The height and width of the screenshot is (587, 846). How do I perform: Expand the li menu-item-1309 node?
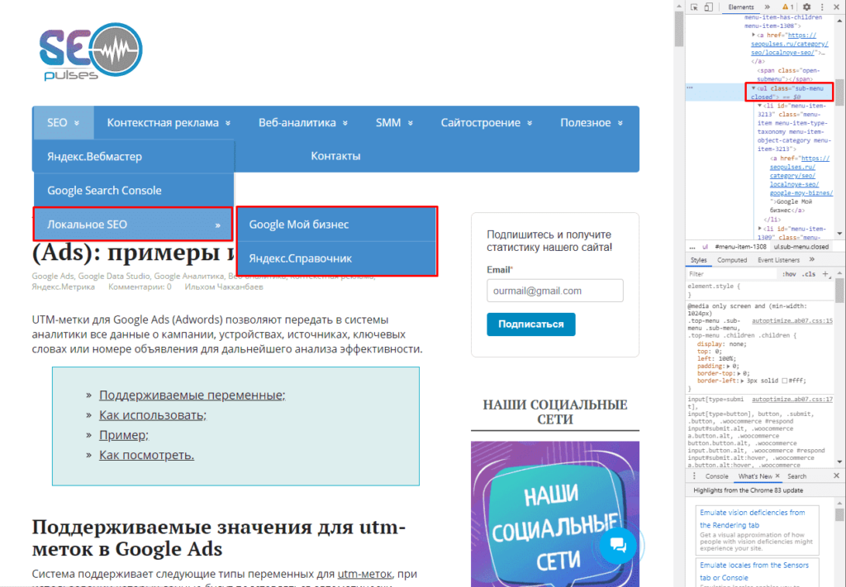coord(760,229)
